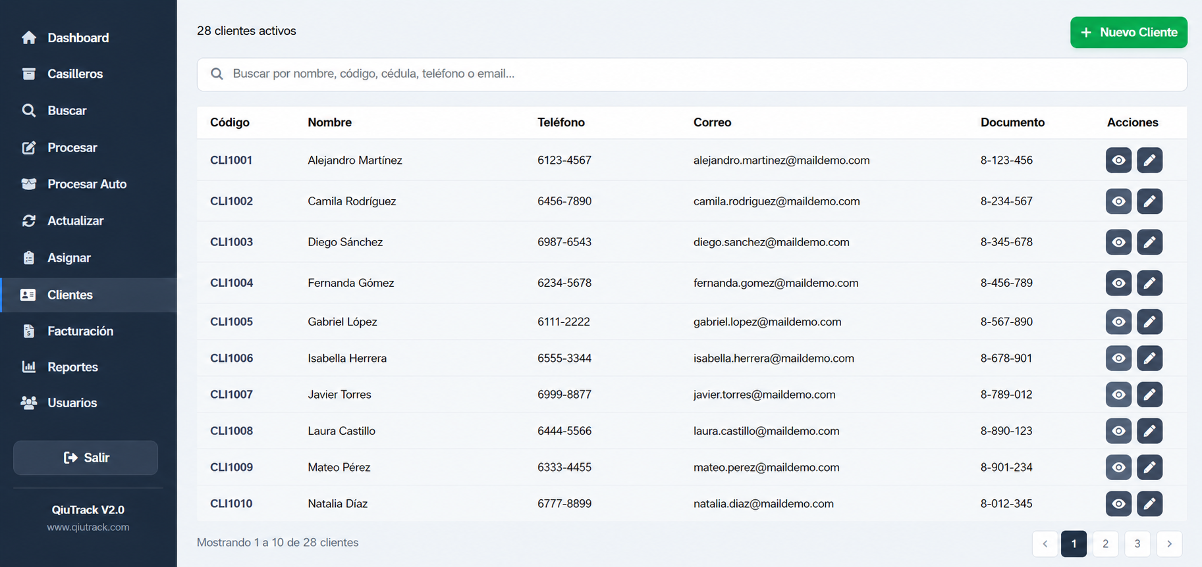View details for Alejandro Martínez

coord(1118,160)
